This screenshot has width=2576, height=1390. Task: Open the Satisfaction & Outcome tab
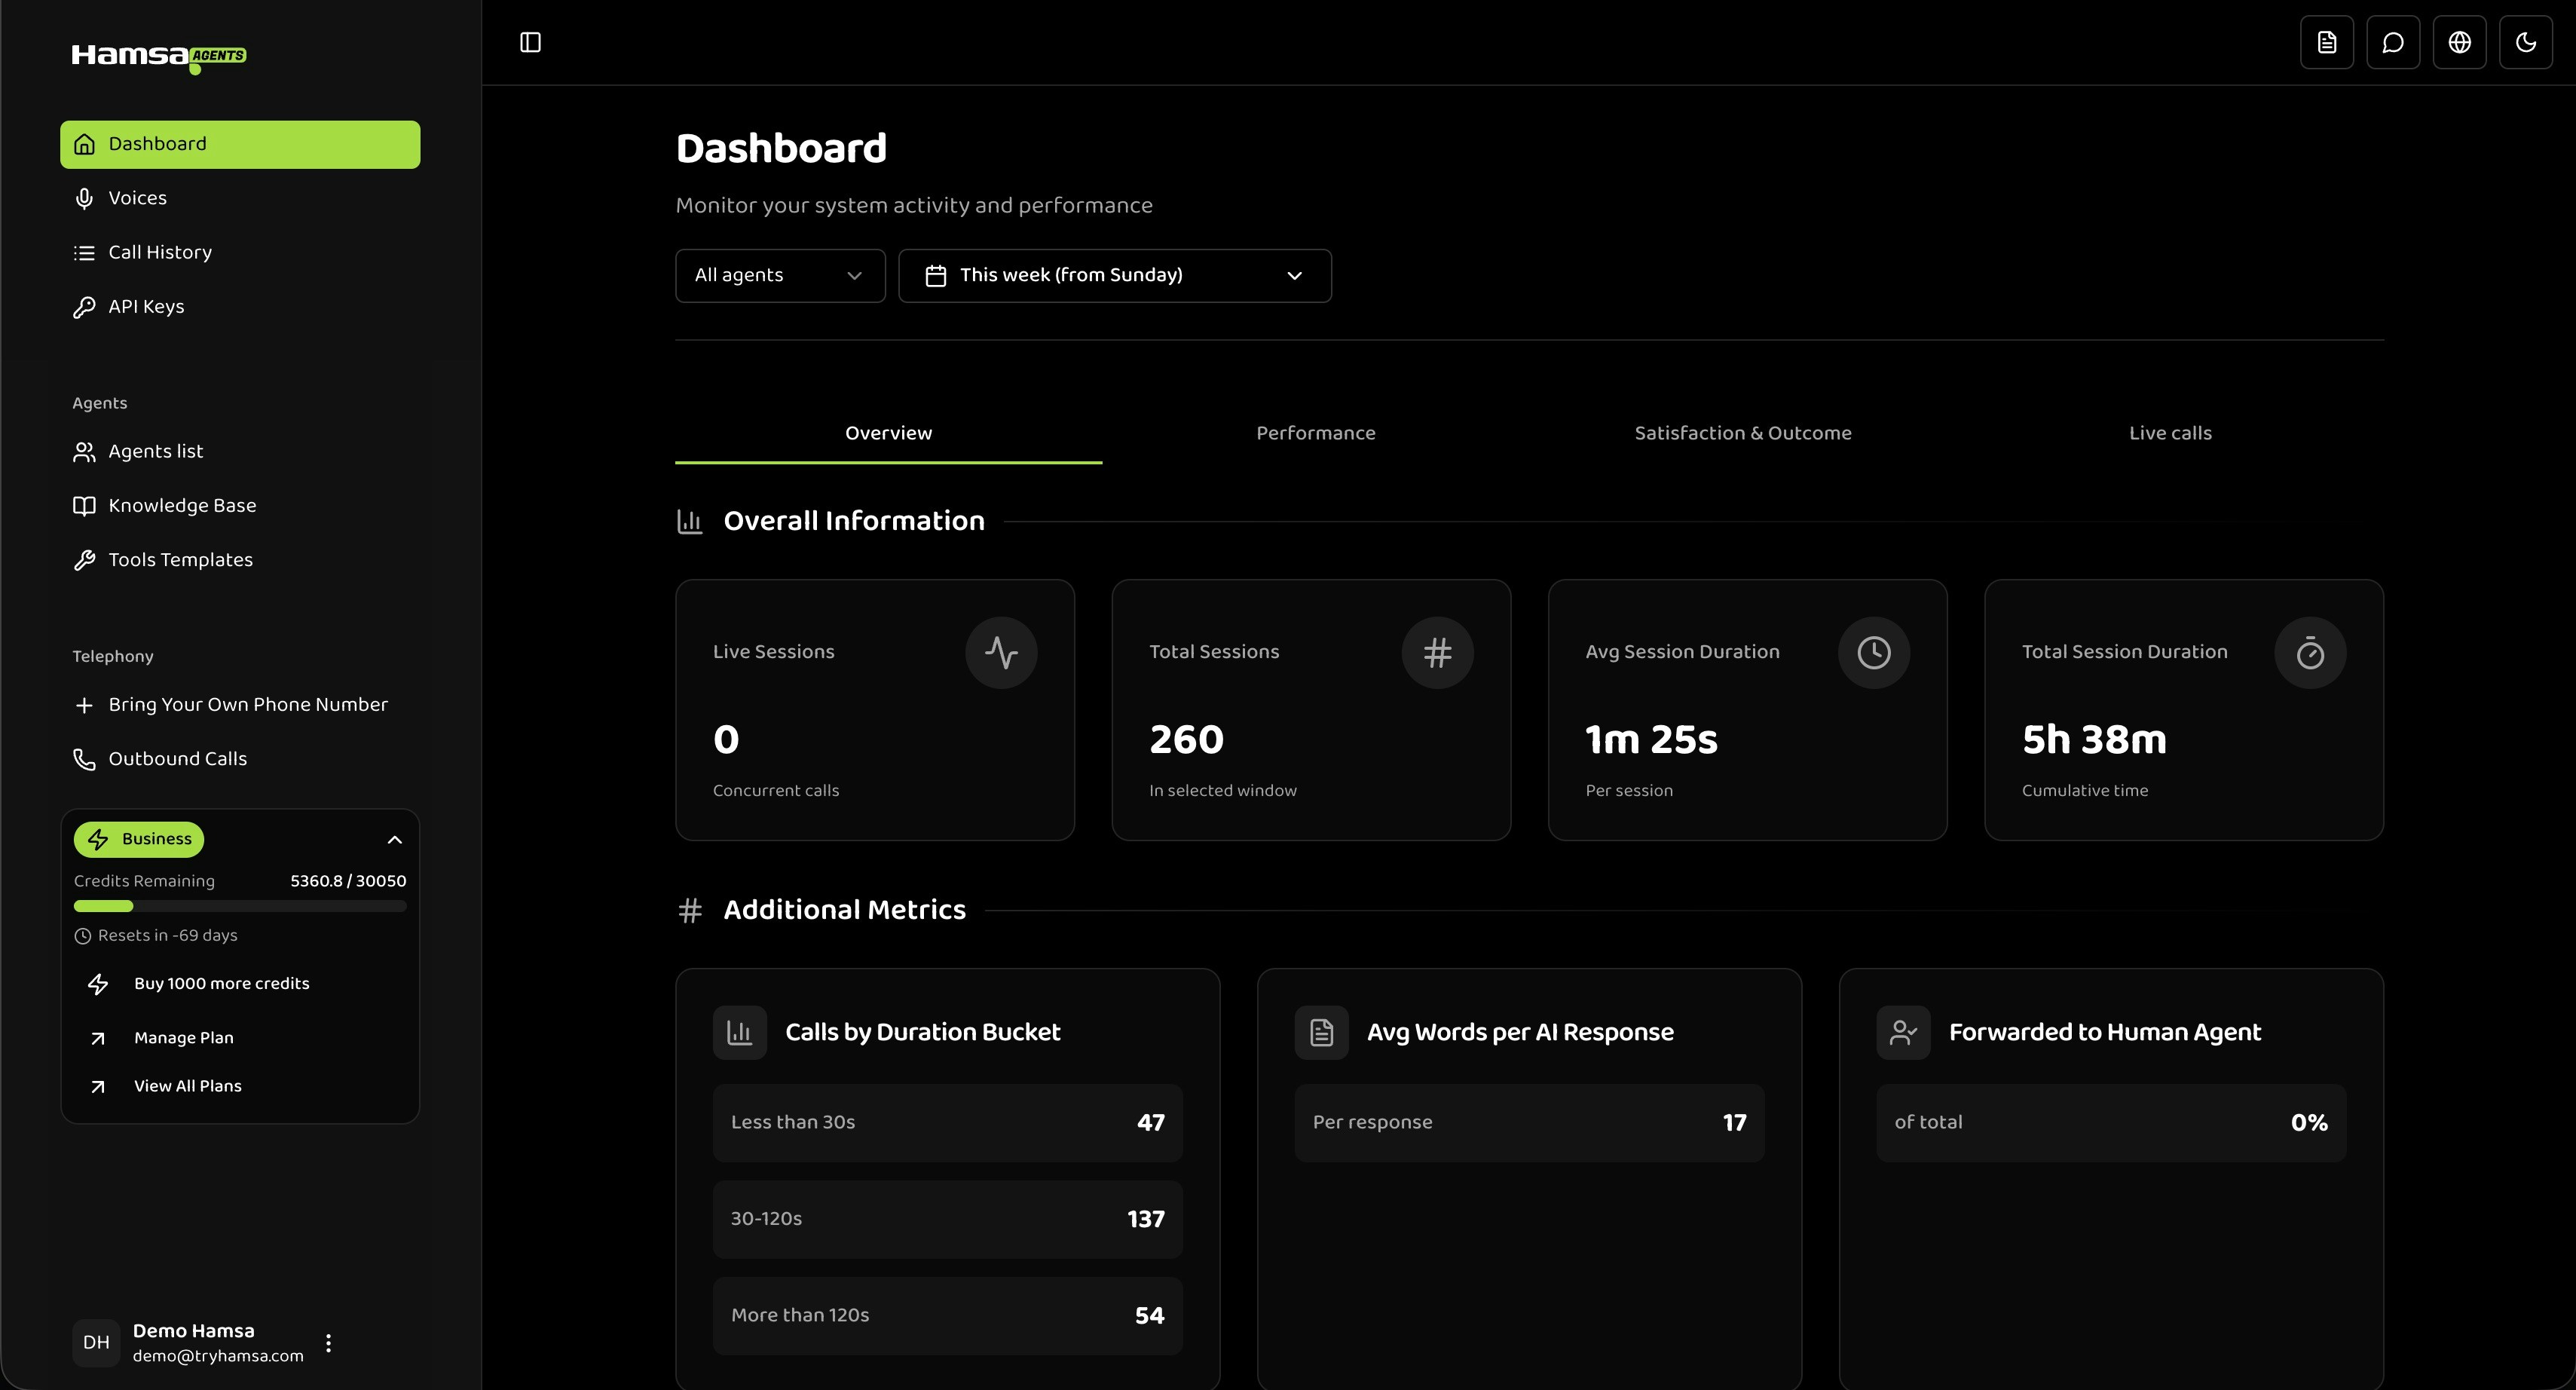tap(1743, 432)
